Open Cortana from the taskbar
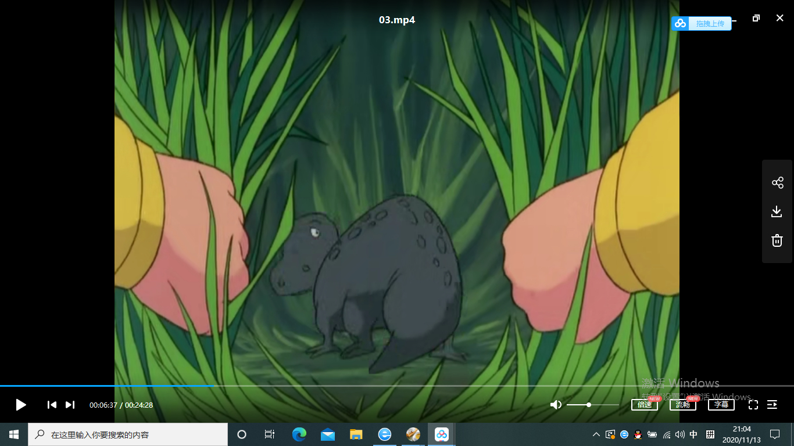Screen dimensions: 794x446 (242, 434)
